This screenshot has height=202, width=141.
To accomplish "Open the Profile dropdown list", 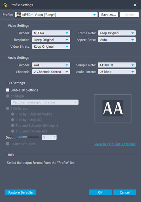I will coord(56,15).
